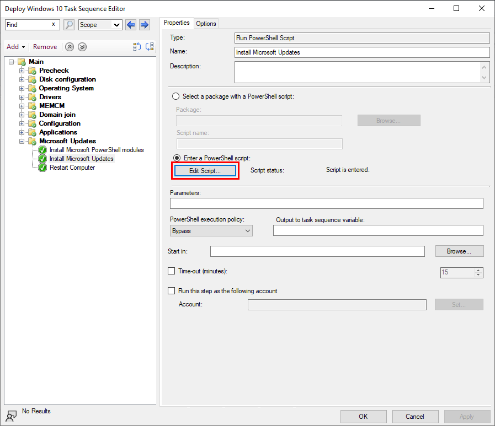The image size is (495, 426).
Task: Collapse the Microsoft Updates group
Action: (22, 141)
